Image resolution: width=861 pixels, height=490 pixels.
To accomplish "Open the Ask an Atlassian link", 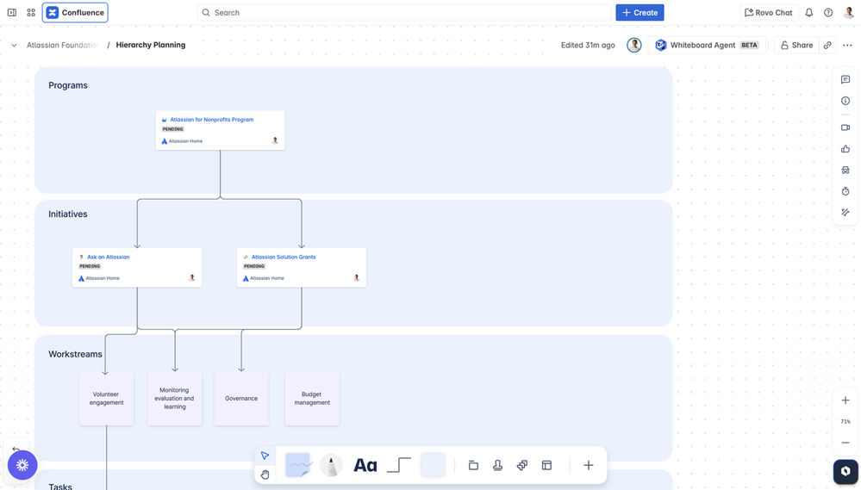I will click(x=109, y=257).
